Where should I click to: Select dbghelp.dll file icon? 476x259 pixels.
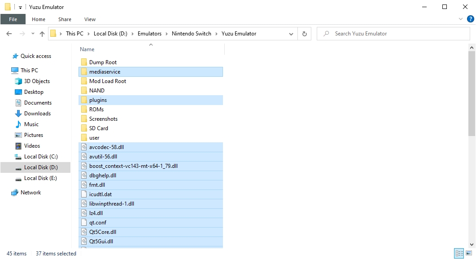click(x=84, y=175)
